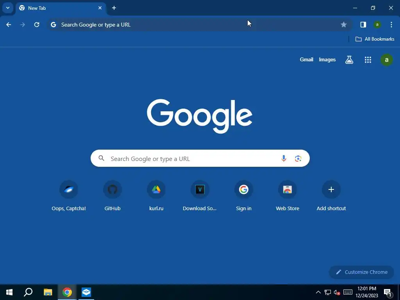The image size is (400, 300).
Task: Open the Images link
Action: click(327, 59)
